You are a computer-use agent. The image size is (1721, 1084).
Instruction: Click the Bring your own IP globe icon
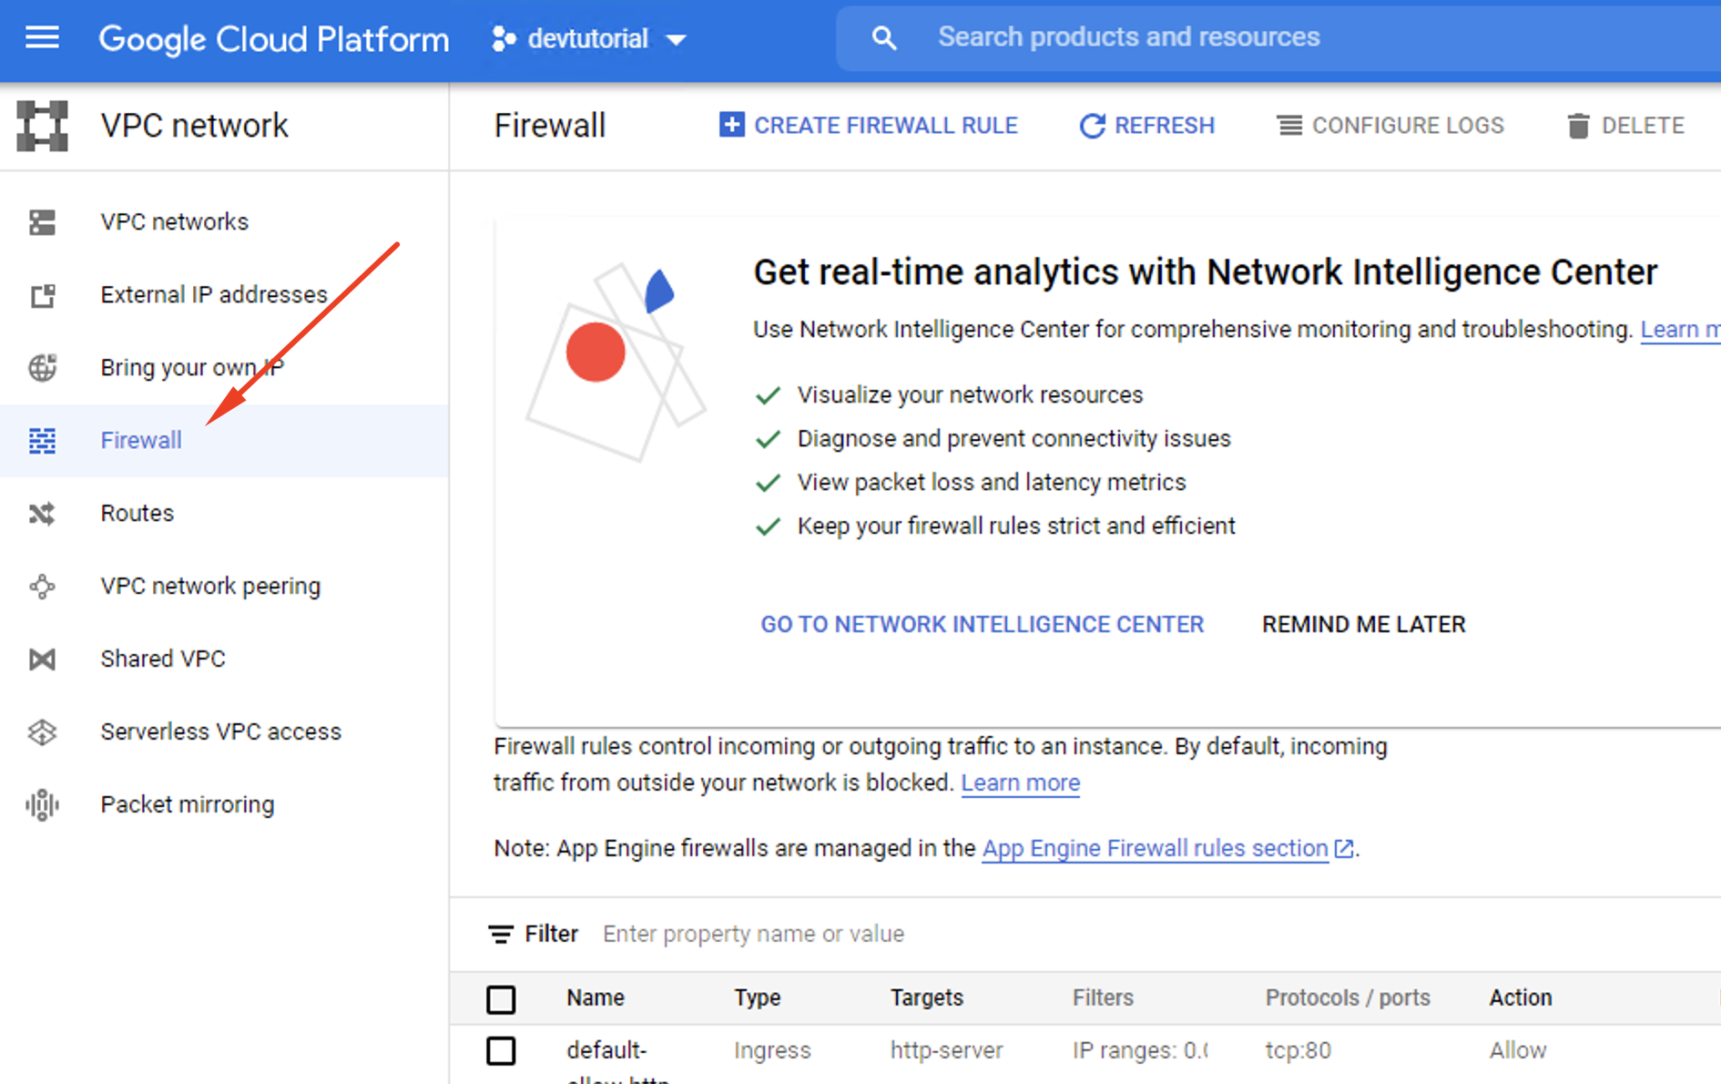tap(42, 367)
